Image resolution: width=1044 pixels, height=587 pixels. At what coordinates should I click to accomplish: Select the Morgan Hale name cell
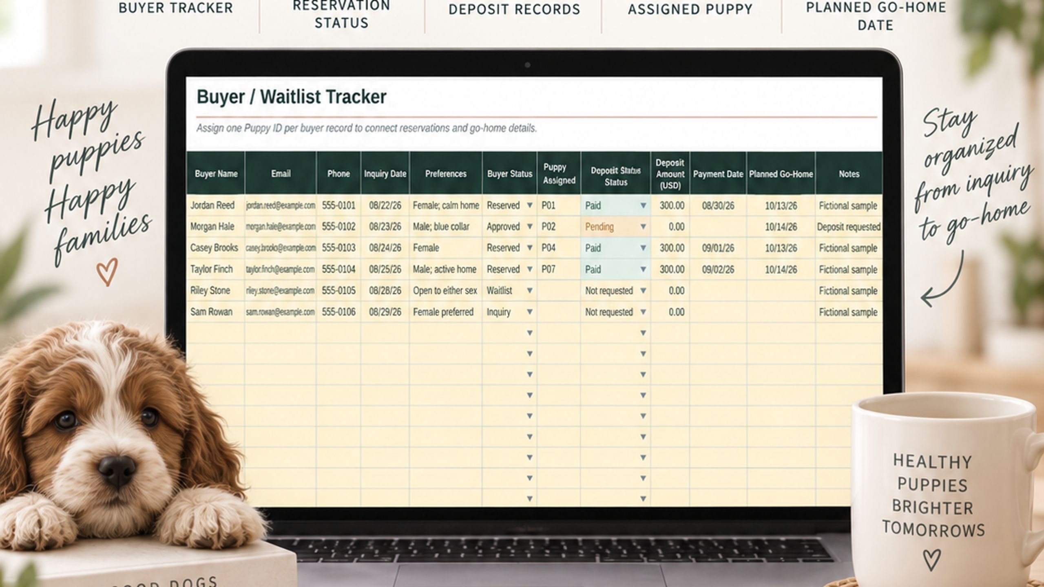pos(216,227)
